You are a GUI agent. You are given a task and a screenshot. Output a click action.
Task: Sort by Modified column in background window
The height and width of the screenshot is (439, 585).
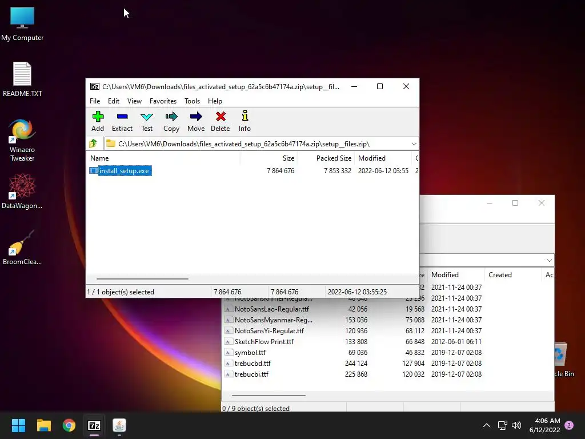456,275
